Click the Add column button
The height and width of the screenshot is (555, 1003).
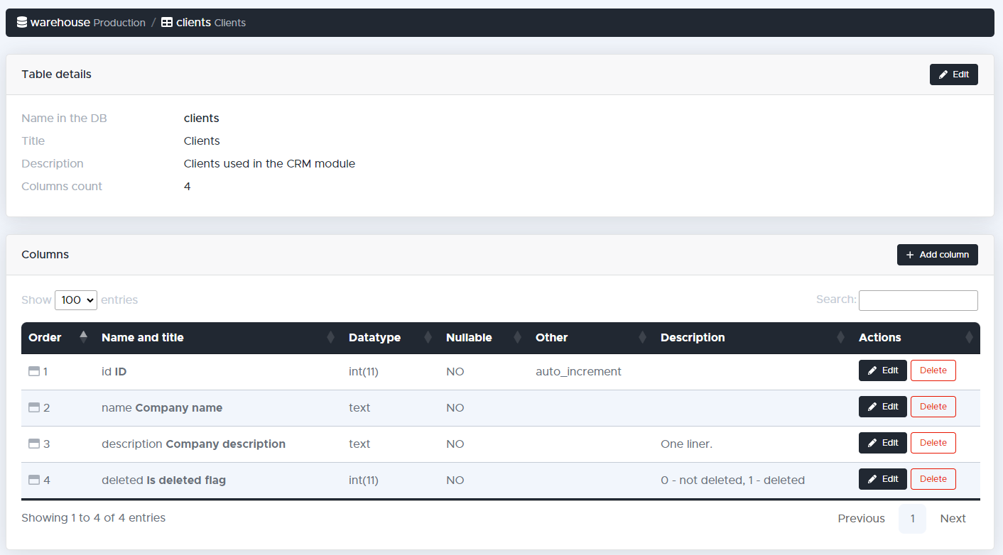point(937,255)
